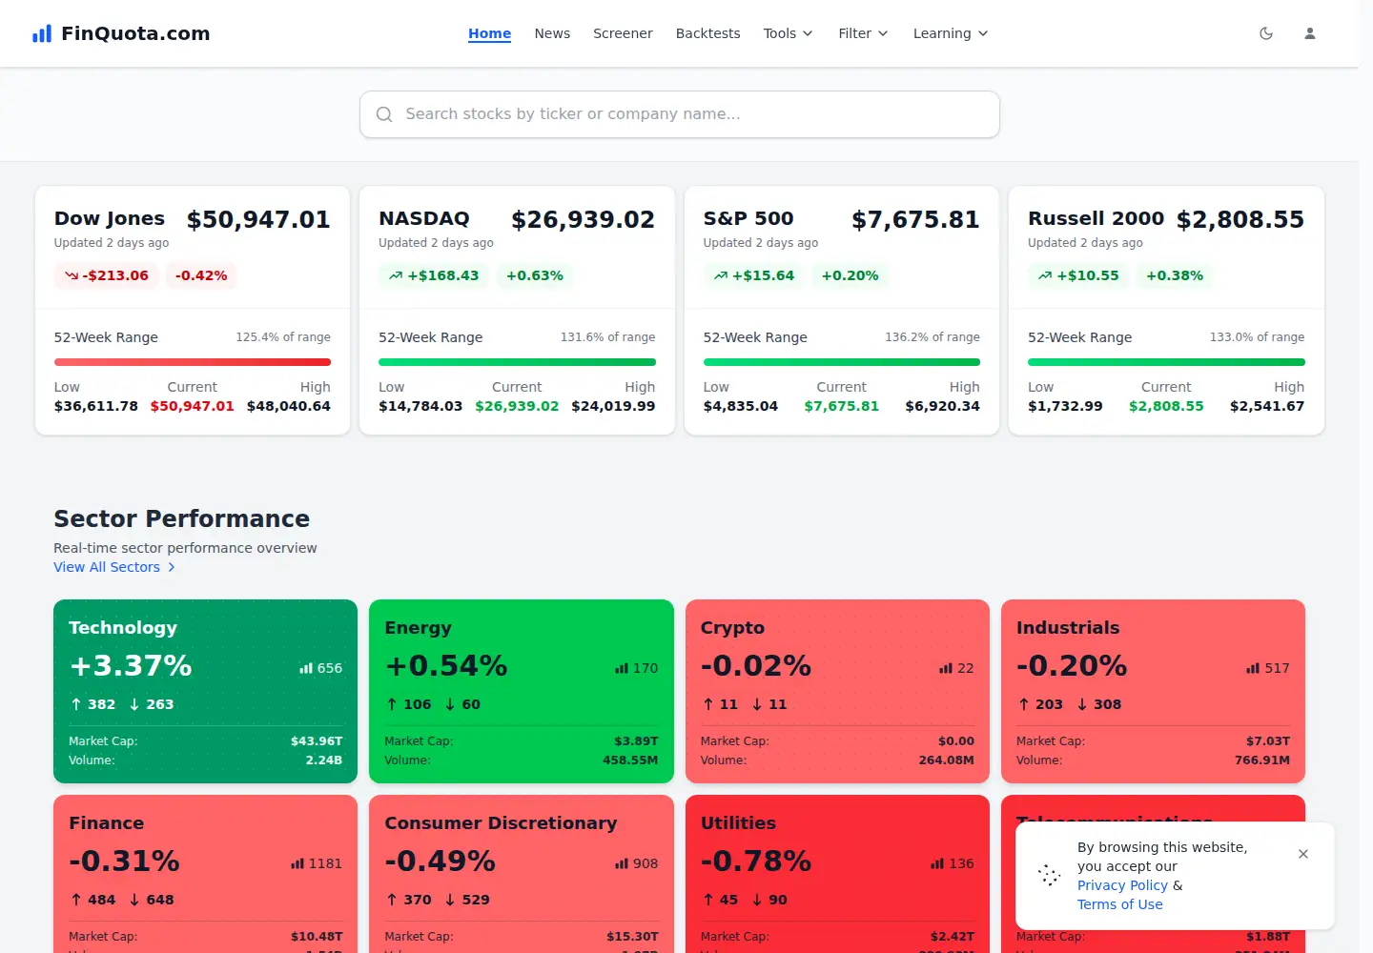Open the Industrials sector card title
The height and width of the screenshot is (953, 1373).
(1068, 628)
